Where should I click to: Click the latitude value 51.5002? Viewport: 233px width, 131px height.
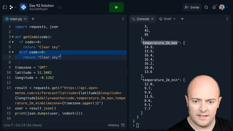click(44, 72)
